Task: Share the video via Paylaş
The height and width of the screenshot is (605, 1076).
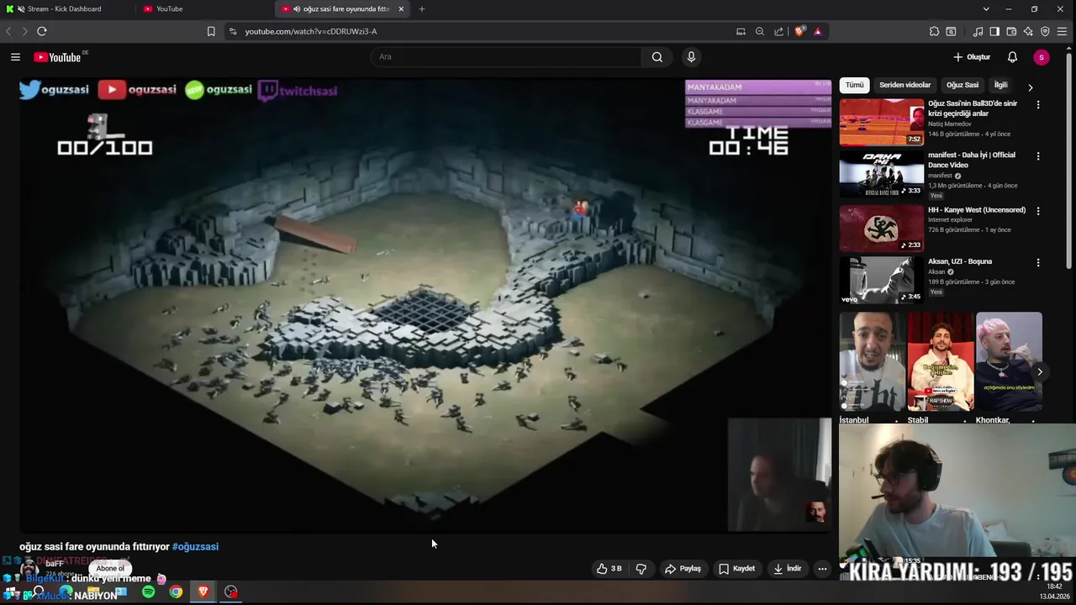Action: [x=683, y=569]
